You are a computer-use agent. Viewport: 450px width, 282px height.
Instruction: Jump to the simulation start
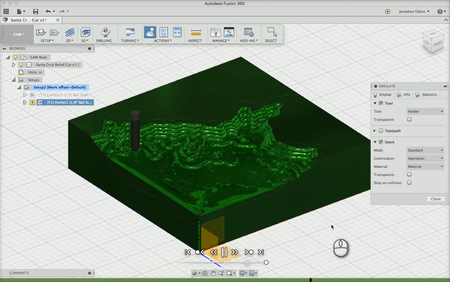tap(188, 252)
